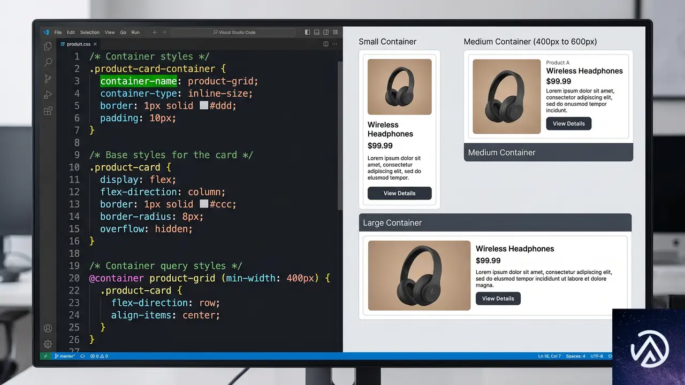Viewport: 685px width, 385px height.
Task: Open the Source Control view icon
Action: click(48, 79)
